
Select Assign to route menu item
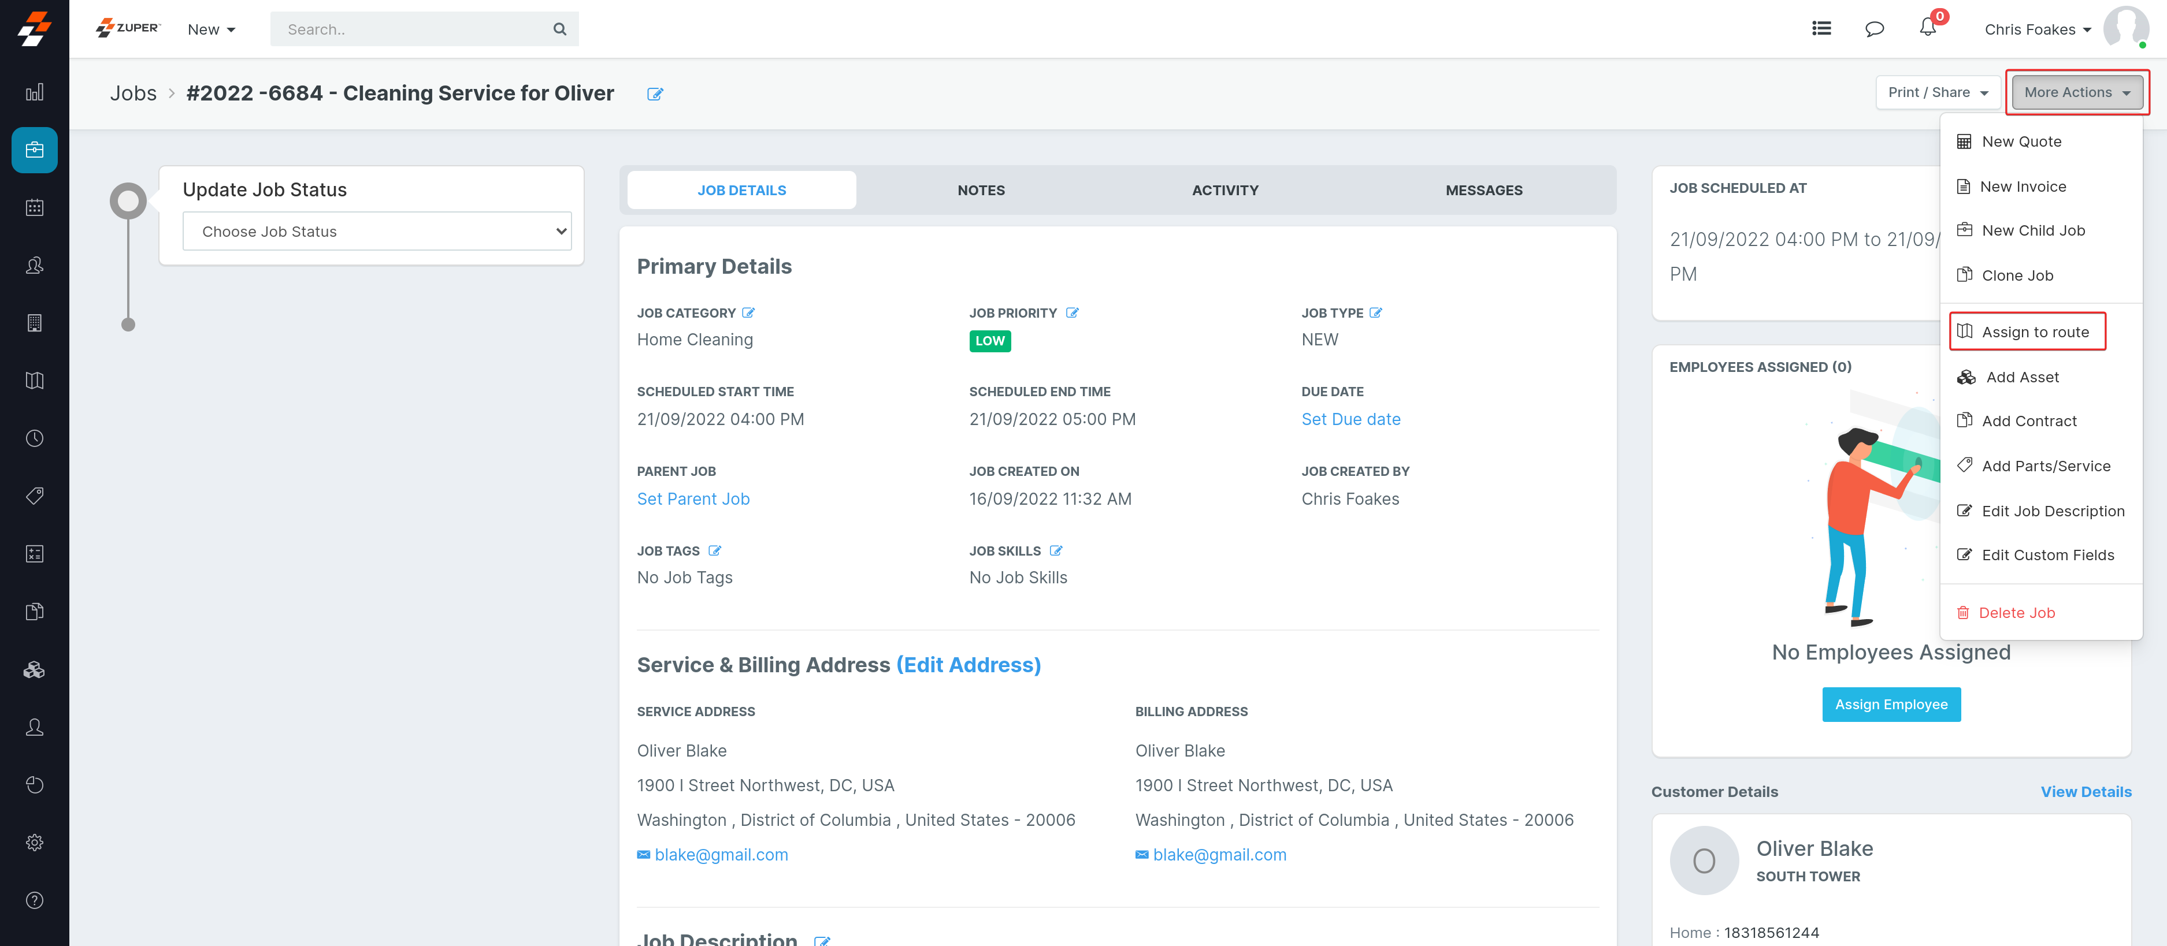click(x=2034, y=332)
